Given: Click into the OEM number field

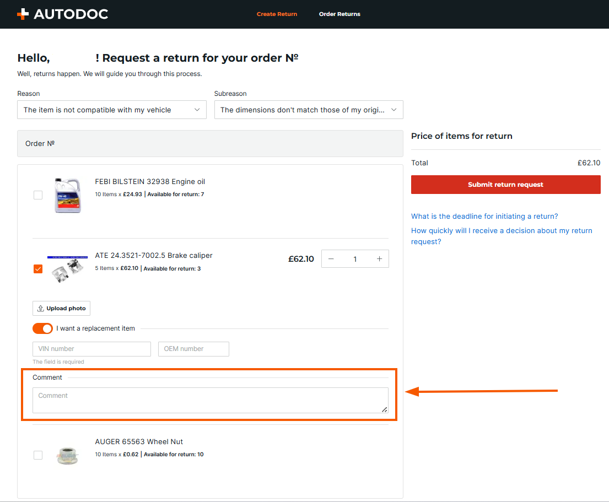Looking at the screenshot, I should [193, 349].
